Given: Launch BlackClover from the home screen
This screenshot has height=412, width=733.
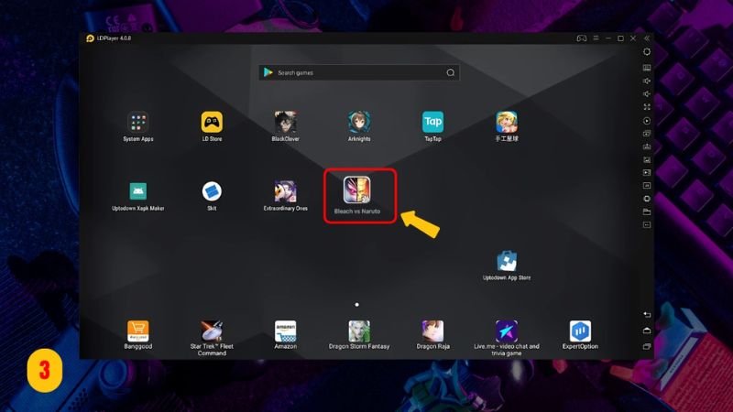Looking at the screenshot, I should [x=285, y=122].
